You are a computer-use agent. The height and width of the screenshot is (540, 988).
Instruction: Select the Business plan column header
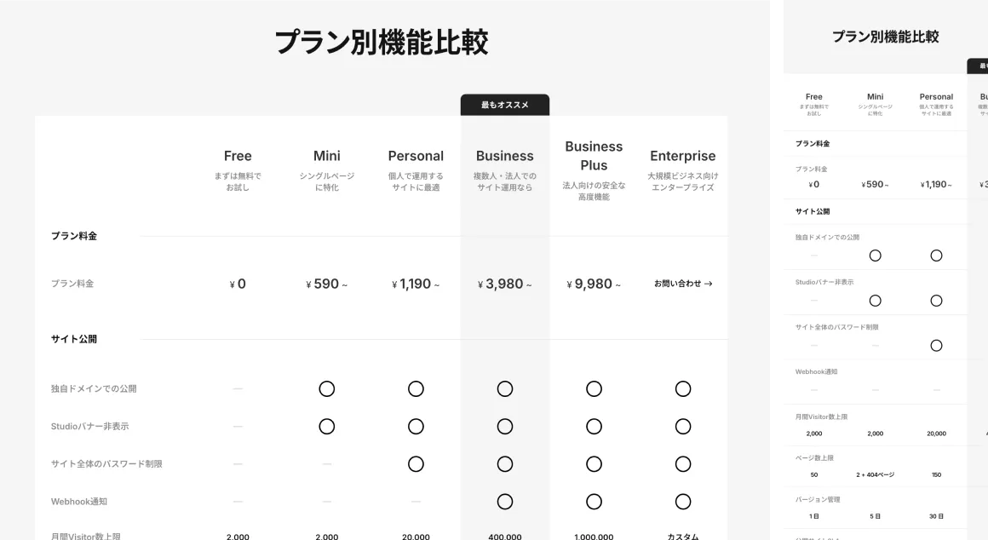(505, 156)
